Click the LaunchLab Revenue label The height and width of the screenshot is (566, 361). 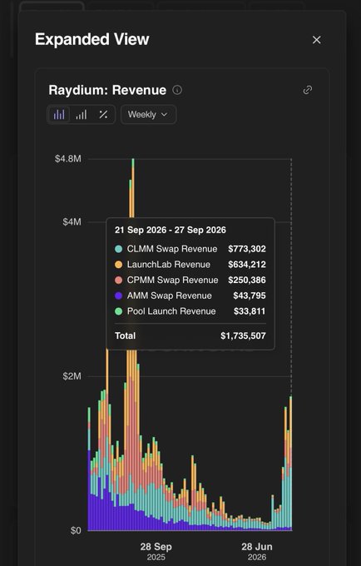[168, 264]
